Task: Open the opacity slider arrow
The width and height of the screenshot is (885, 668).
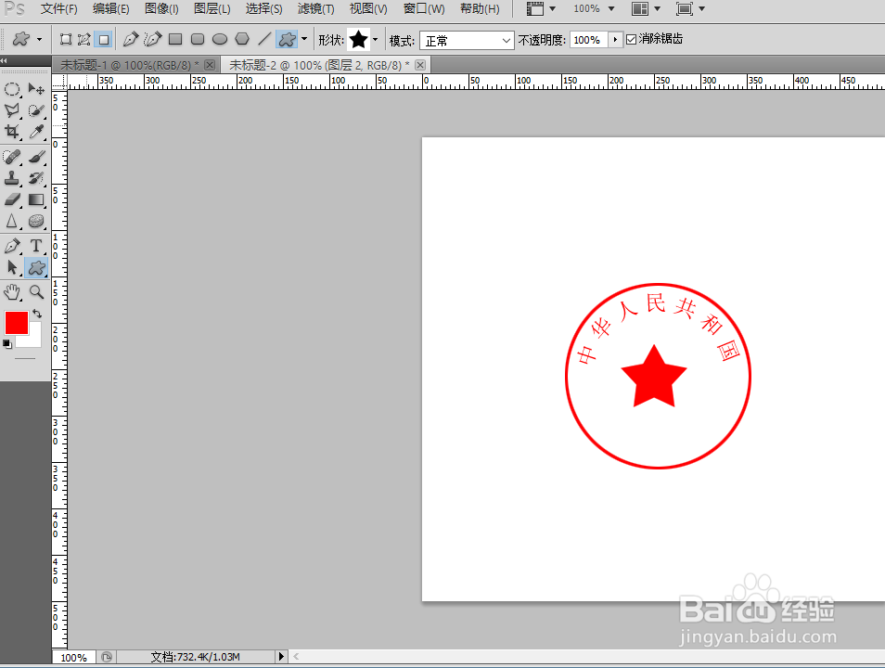Action: pos(615,40)
